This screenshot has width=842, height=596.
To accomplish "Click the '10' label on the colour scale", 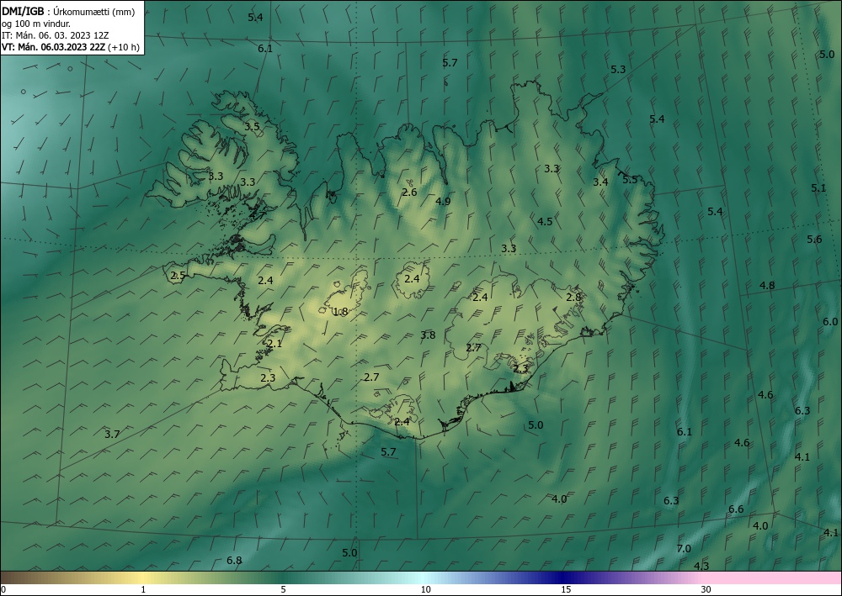I will coord(425,589).
